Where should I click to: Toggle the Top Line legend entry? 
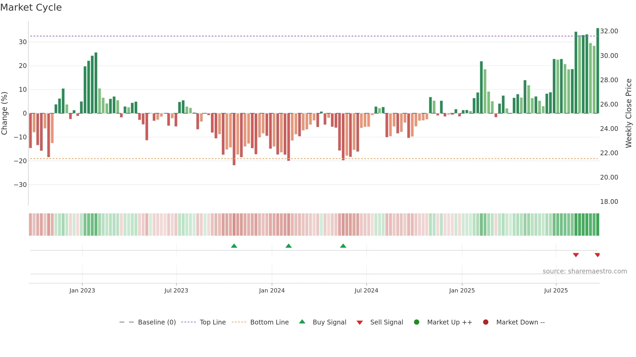tap(204, 322)
